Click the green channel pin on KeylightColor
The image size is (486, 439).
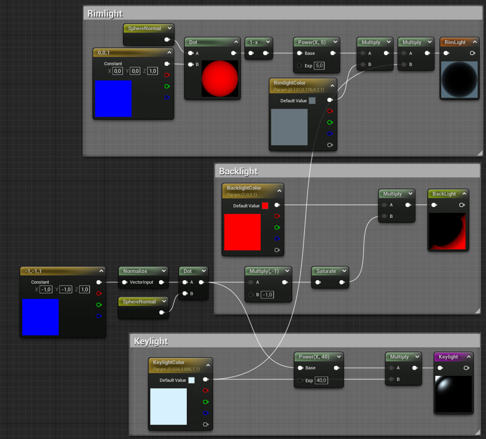tap(205, 402)
